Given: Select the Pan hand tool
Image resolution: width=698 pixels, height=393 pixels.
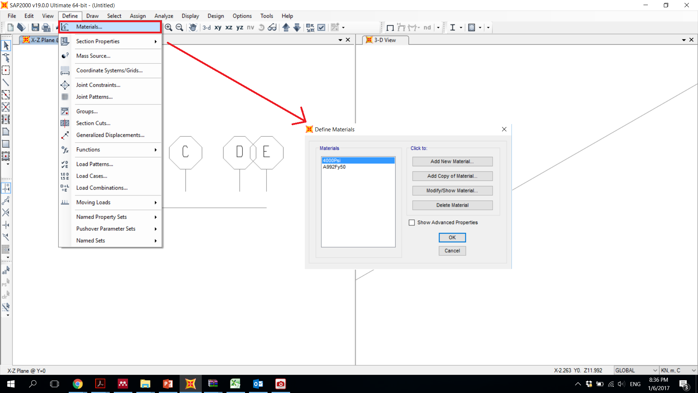Looking at the screenshot, I should pos(193,27).
